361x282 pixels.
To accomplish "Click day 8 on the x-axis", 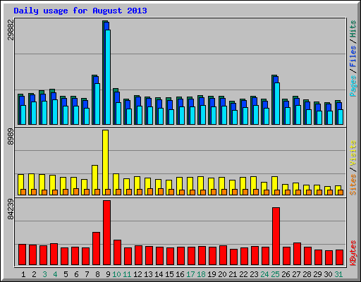I will pyautogui.click(x=97, y=274).
